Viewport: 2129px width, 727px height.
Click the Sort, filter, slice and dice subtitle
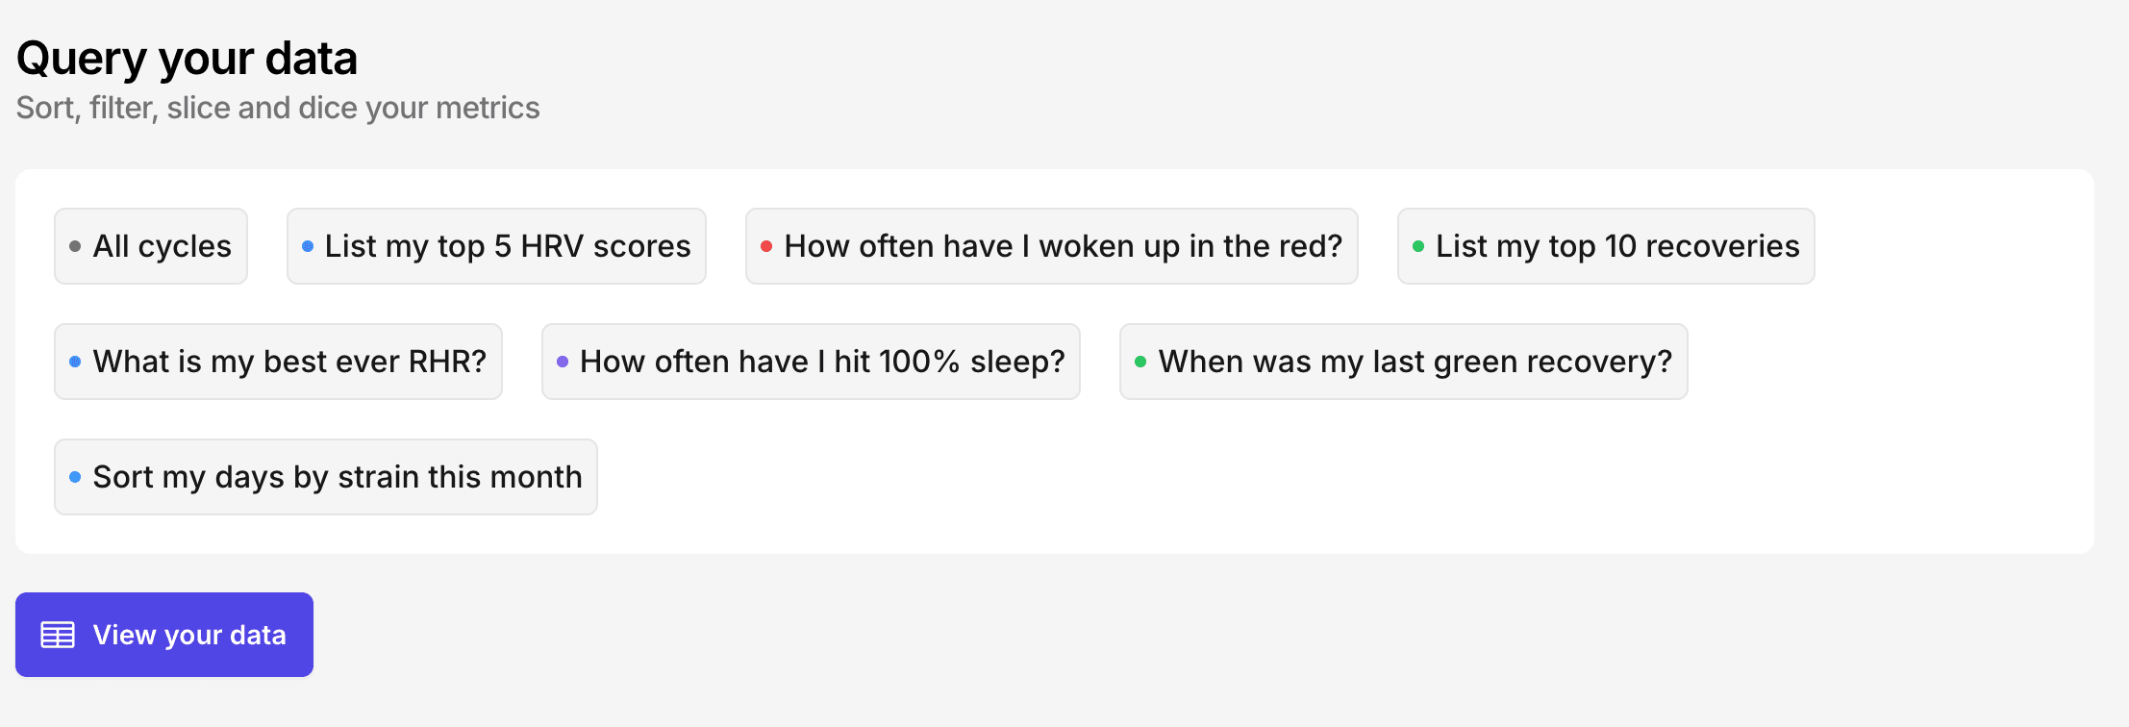(278, 108)
